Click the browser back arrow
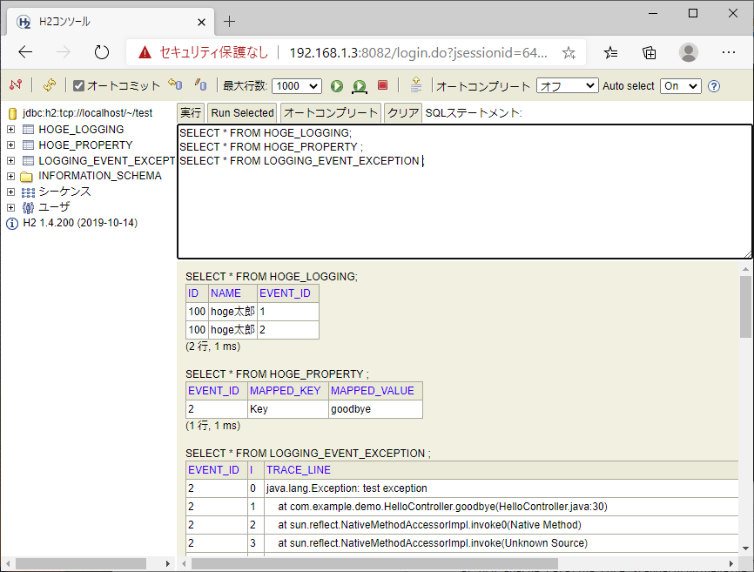 point(25,52)
